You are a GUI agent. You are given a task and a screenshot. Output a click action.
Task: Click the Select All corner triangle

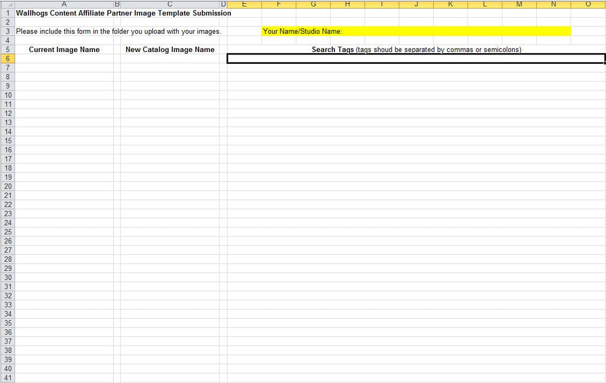click(7, 4)
